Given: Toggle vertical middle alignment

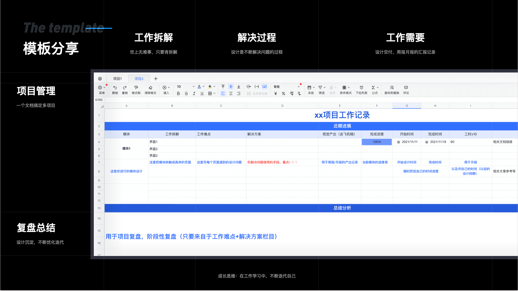Looking at the screenshot, I should (231, 87).
